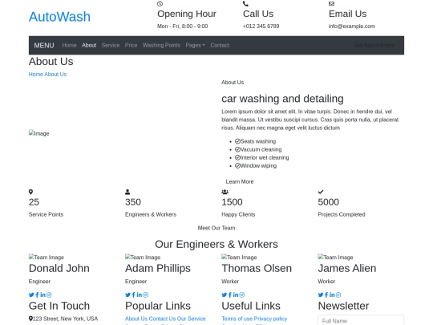
Task: Open Price in the navigation bar
Action: pyautogui.click(x=131, y=45)
